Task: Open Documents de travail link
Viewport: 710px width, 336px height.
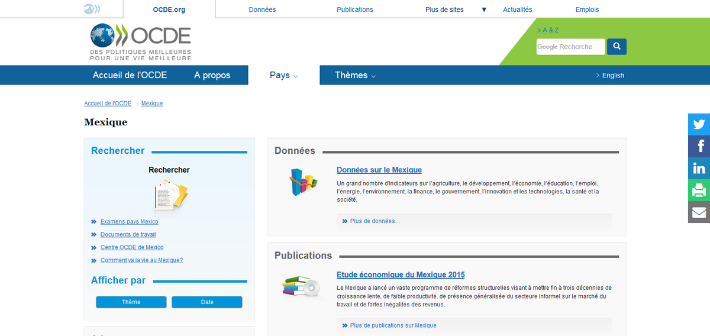Action: [x=128, y=234]
